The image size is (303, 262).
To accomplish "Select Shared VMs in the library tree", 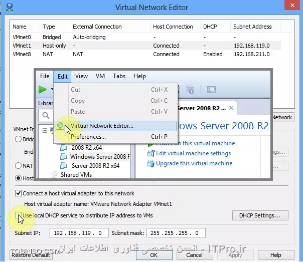I will coord(76,175).
